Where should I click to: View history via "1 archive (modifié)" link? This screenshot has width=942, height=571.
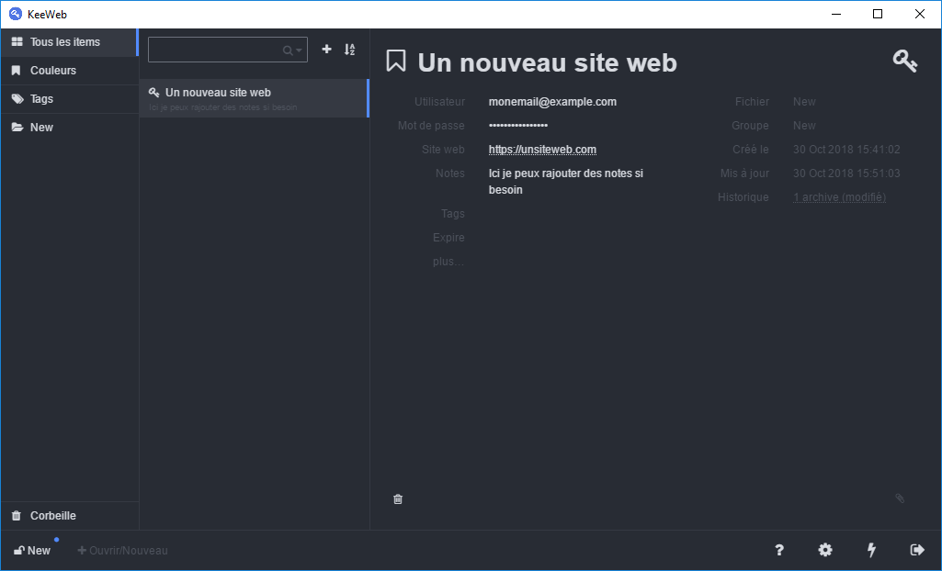(838, 196)
